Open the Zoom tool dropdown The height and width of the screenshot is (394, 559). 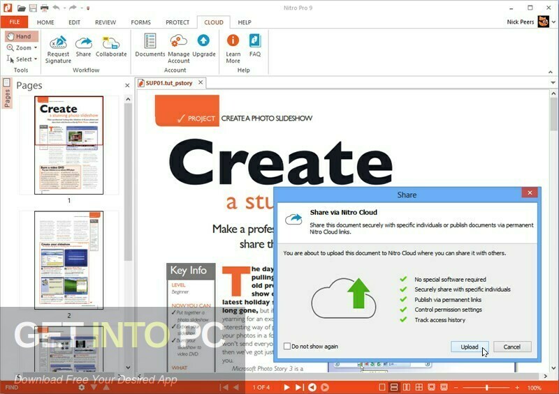pos(36,47)
